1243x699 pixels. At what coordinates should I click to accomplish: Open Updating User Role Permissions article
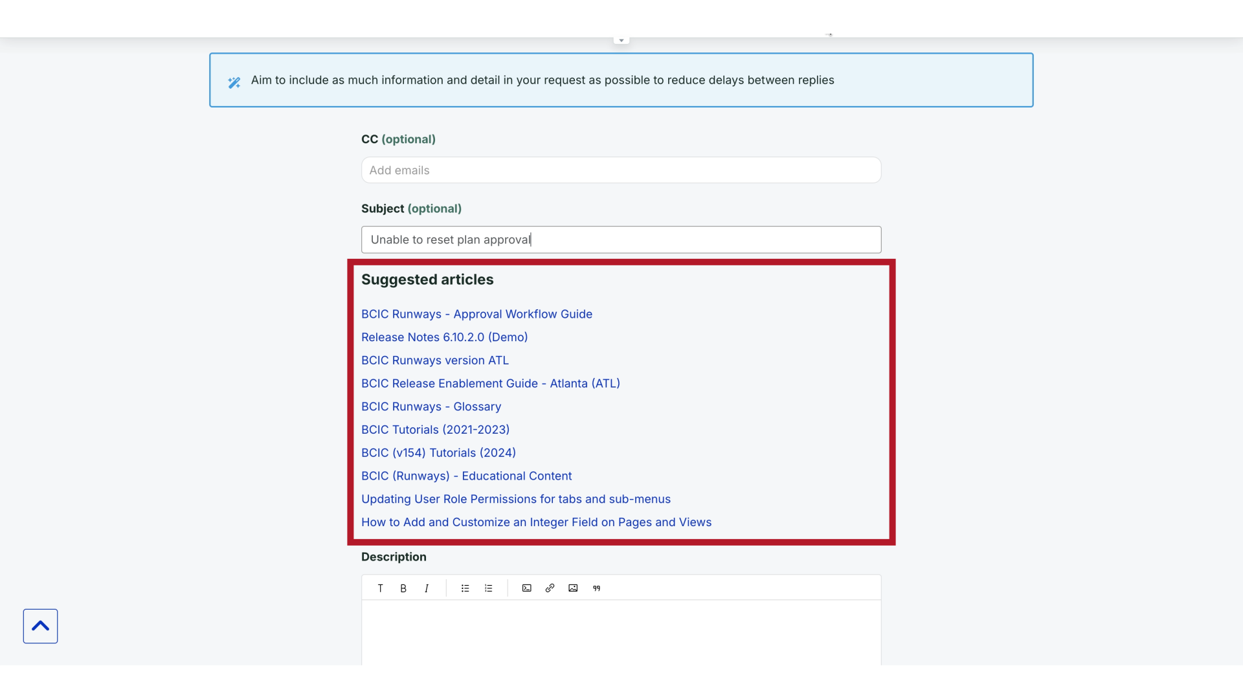click(516, 499)
